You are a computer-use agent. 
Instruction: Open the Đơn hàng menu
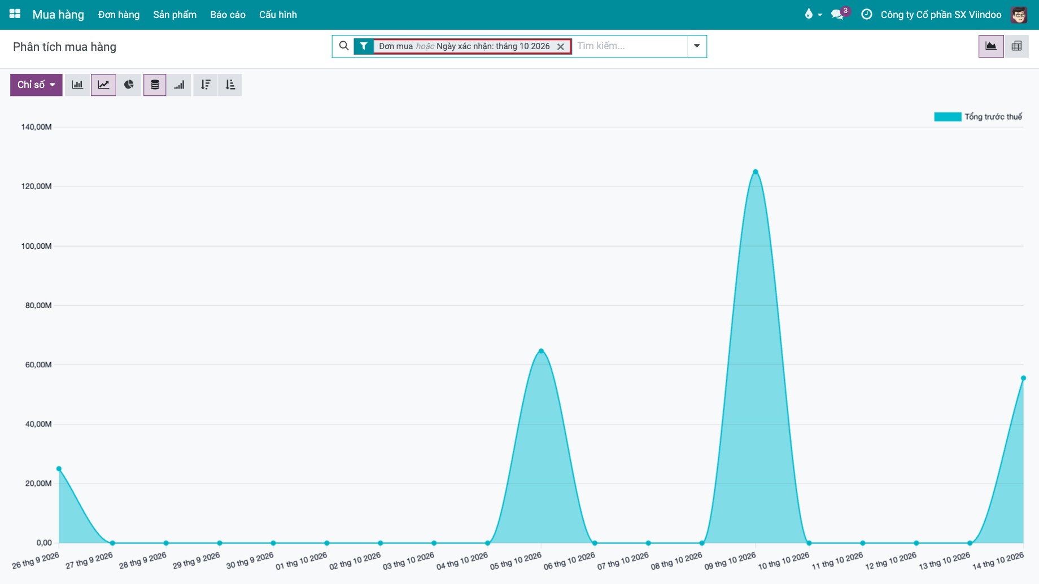(119, 15)
